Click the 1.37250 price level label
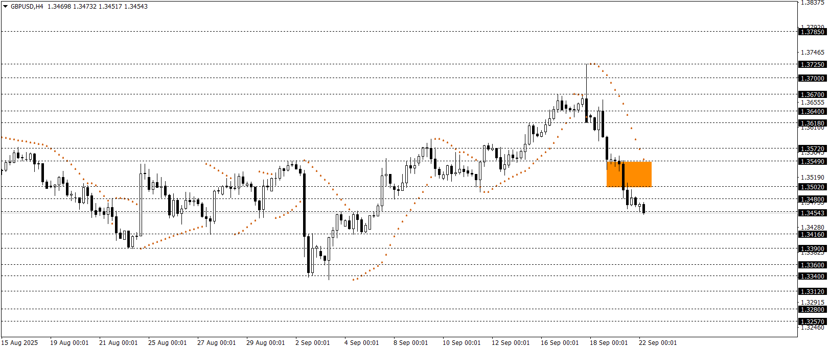This screenshot has height=349, width=830. coord(812,64)
